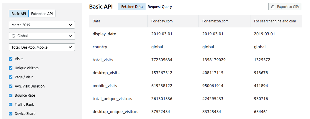This screenshot has width=310, height=119.
Task: Click the searchengineland total visits value 1325572
Action: tap(262, 60)
